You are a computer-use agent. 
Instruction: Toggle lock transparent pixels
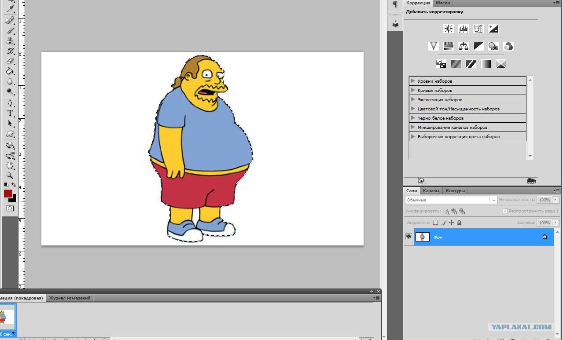click(x=435, y=223)
